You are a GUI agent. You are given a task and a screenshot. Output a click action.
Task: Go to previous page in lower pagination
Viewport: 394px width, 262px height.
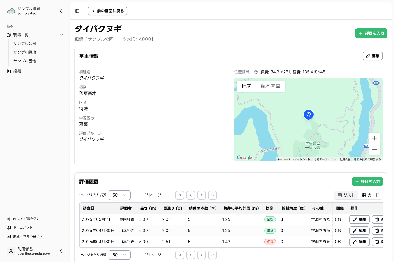point(191,255)
